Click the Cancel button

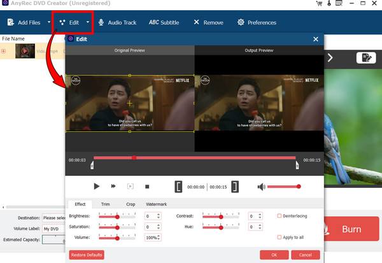pos(305,255)
